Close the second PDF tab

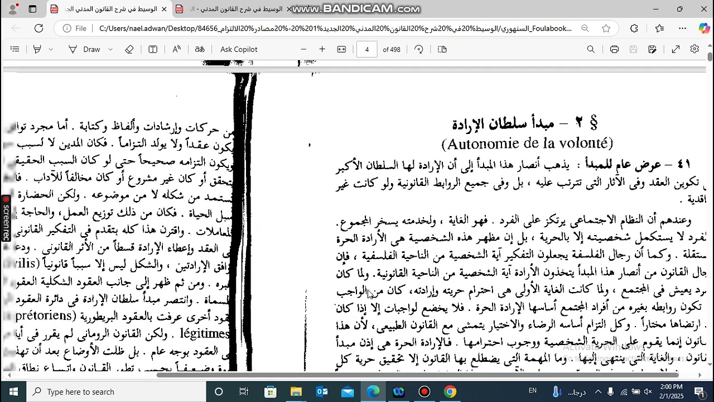click(288, 9)
